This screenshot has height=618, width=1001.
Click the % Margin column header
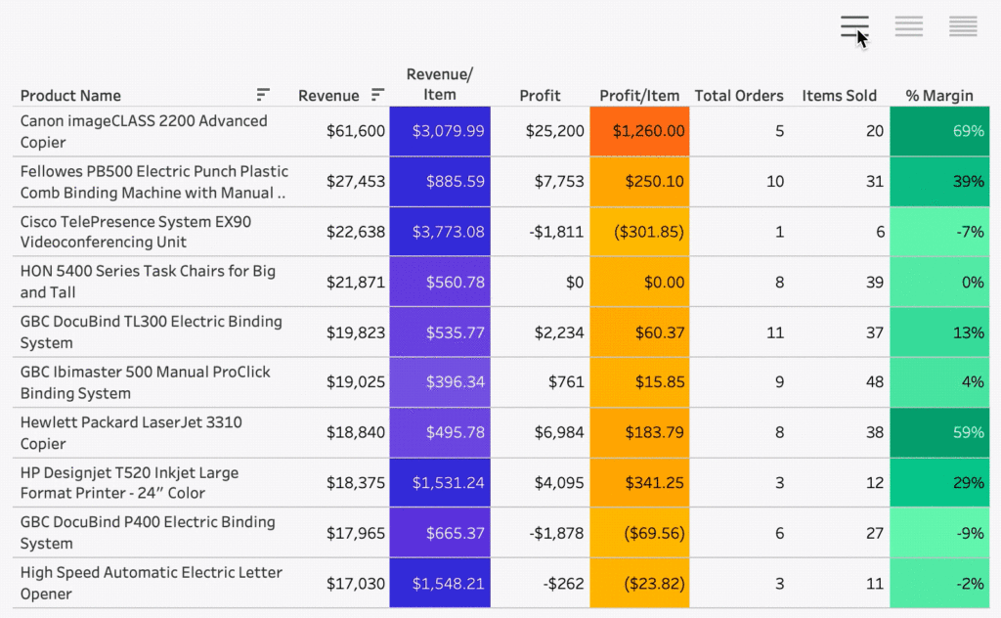pyautogui.click(x=939, y=96)
